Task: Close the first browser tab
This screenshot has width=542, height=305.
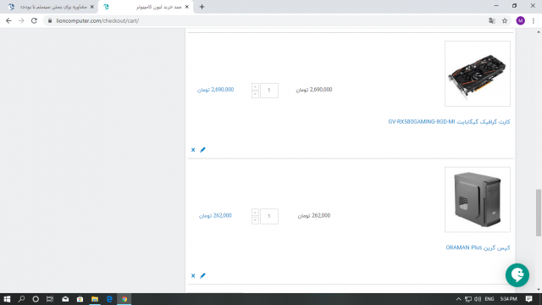Action: tap(92, 7)
